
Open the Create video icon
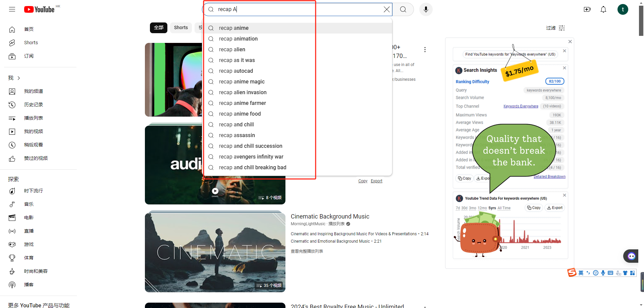[x=587, y=9]
